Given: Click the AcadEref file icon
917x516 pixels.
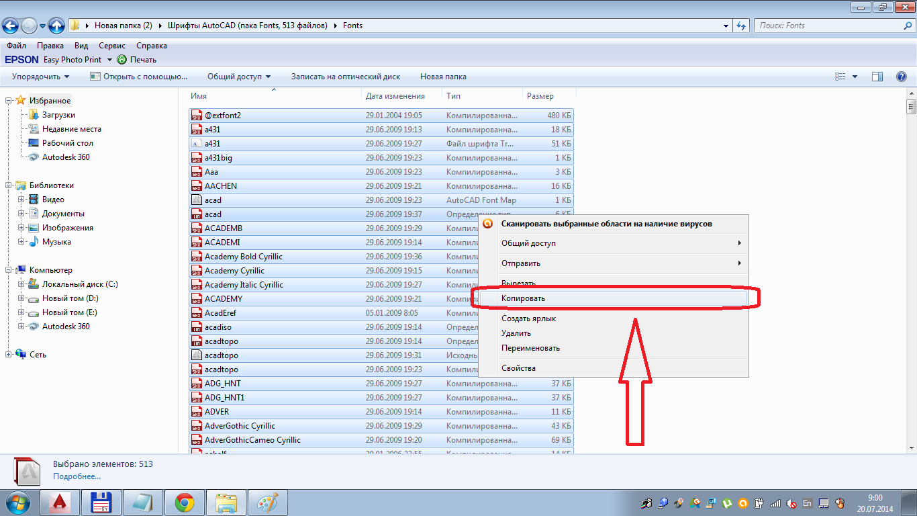Looking at the screenshot, I should click(x=196, y=313).
